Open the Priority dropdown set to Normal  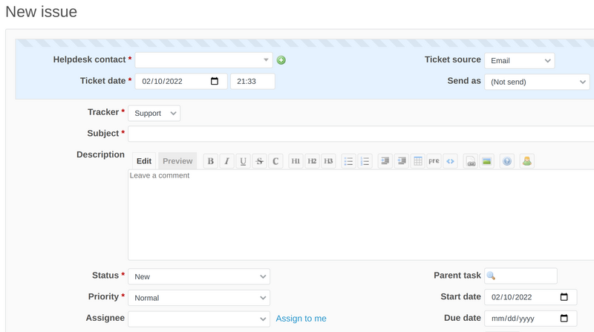[x=198, y=298]
